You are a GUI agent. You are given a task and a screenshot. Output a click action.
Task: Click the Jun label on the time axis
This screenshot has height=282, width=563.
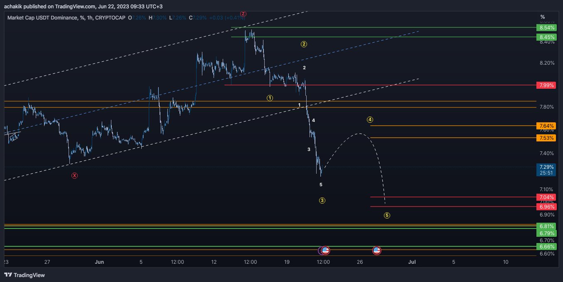pos(99,262)
